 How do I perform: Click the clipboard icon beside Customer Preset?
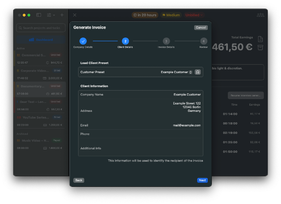tap(198, 72)
